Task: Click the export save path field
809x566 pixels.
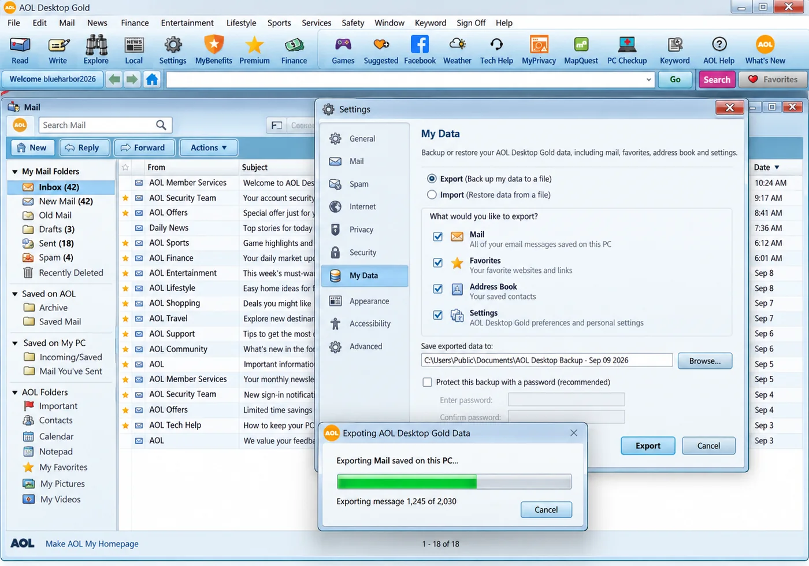Action: (x=547, y=360)
